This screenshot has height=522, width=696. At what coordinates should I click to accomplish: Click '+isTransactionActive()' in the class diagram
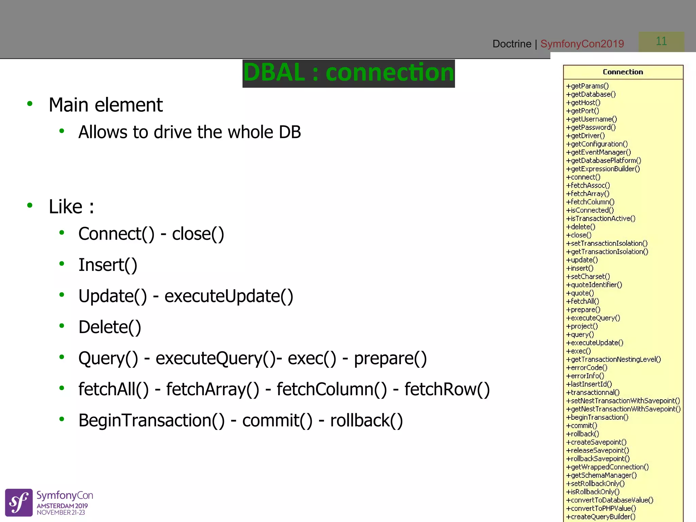click(x=601, y=219)
